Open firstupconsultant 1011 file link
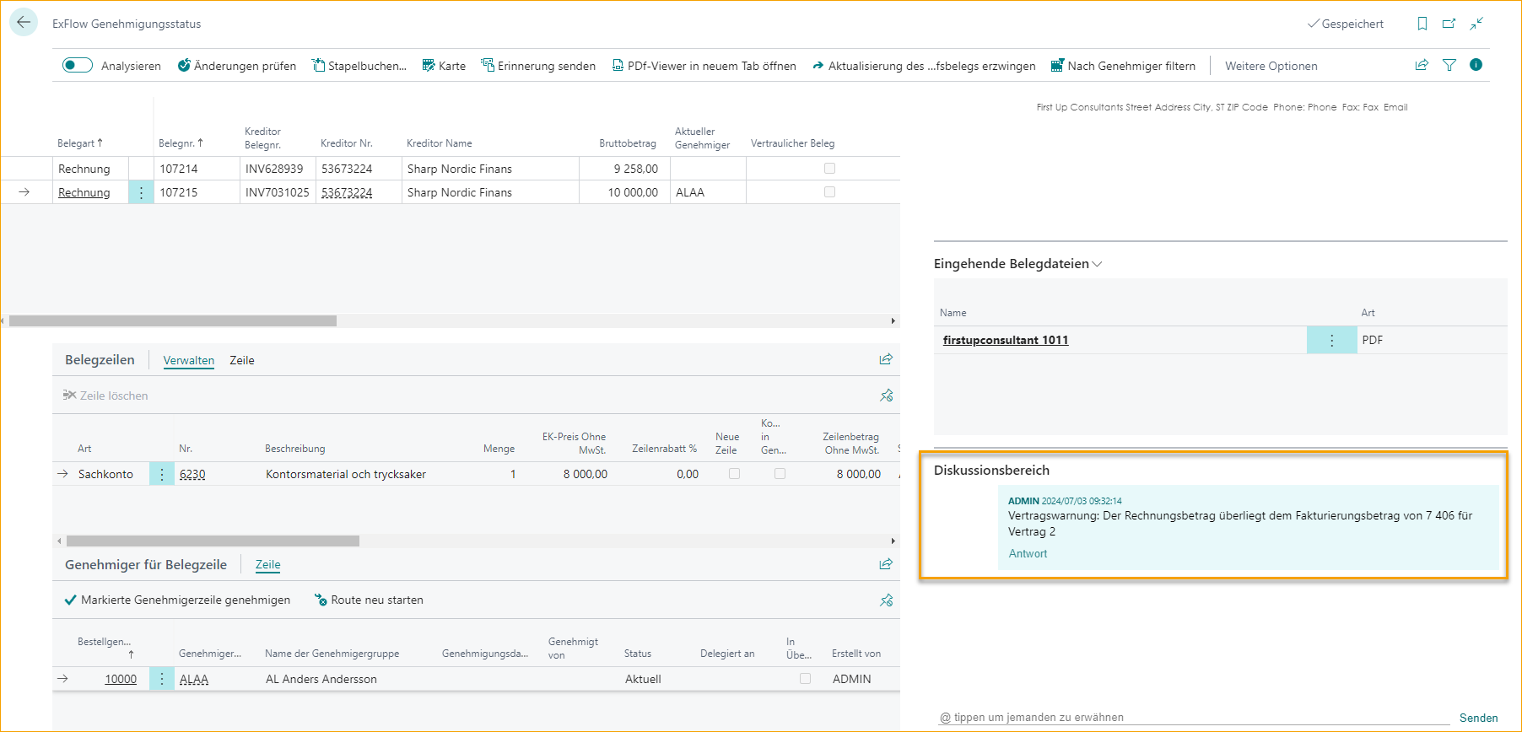 point(1005,340)
